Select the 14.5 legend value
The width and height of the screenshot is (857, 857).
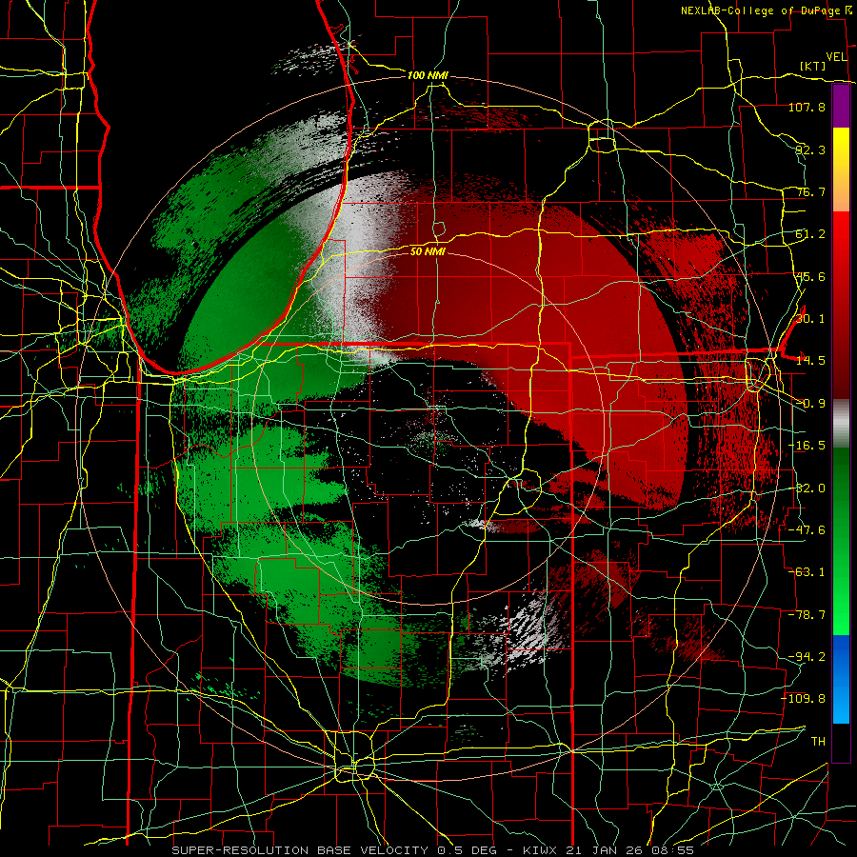810,361
